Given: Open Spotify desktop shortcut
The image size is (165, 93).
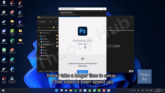Looking at the screenshot, I should 4,51.
